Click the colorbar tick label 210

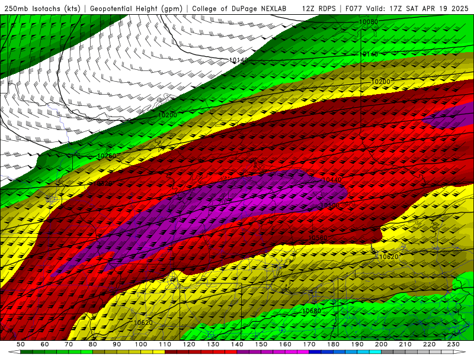pyautogui.click(x=405, y=344)
